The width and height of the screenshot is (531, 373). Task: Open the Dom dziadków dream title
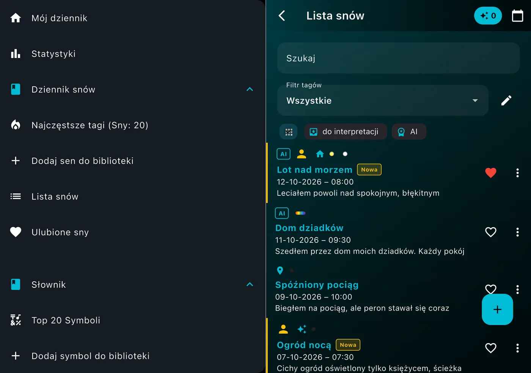309,228
